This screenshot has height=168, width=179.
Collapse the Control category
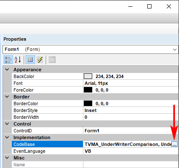(x=7, y=124)
